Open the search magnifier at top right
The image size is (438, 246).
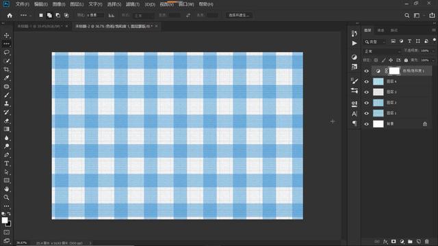[407, 15]
